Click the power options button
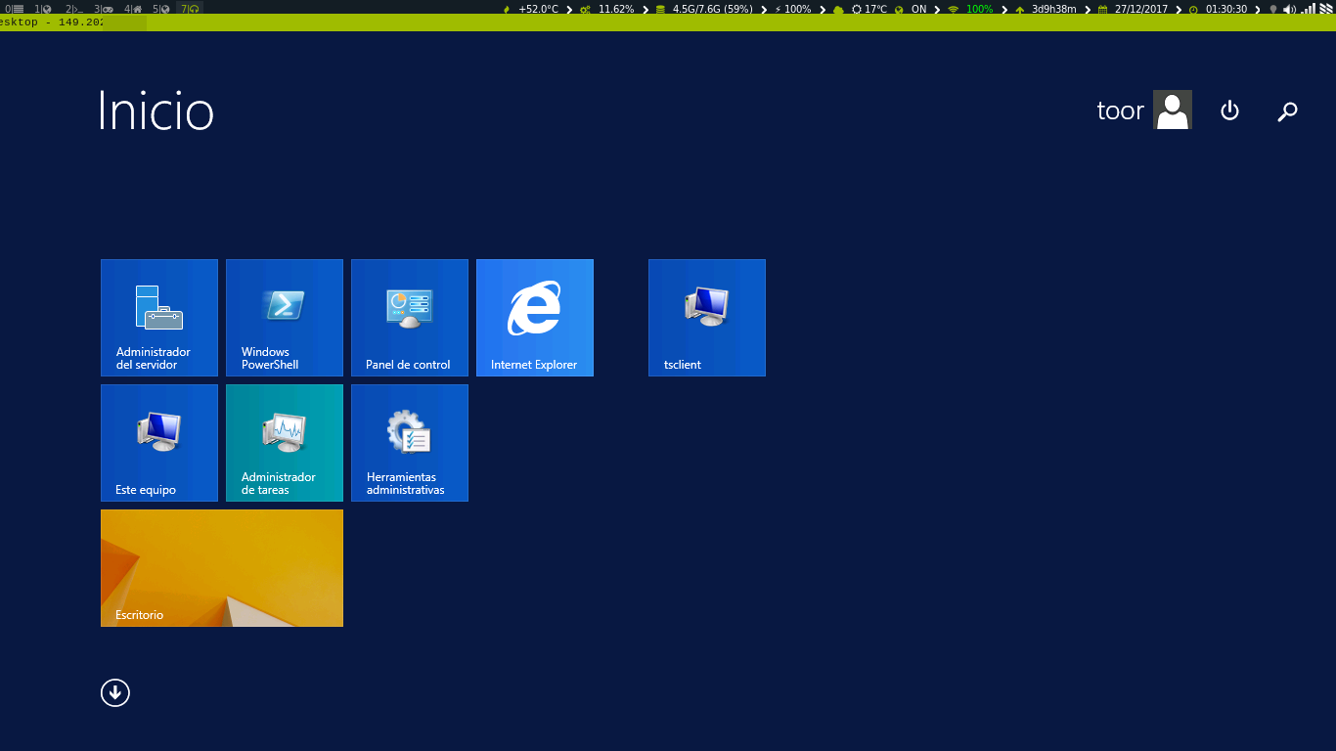The width and height of the screenshot is (1336, 751). coord(1230,111)
